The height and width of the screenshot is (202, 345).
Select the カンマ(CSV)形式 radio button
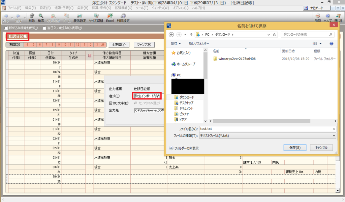136,103
